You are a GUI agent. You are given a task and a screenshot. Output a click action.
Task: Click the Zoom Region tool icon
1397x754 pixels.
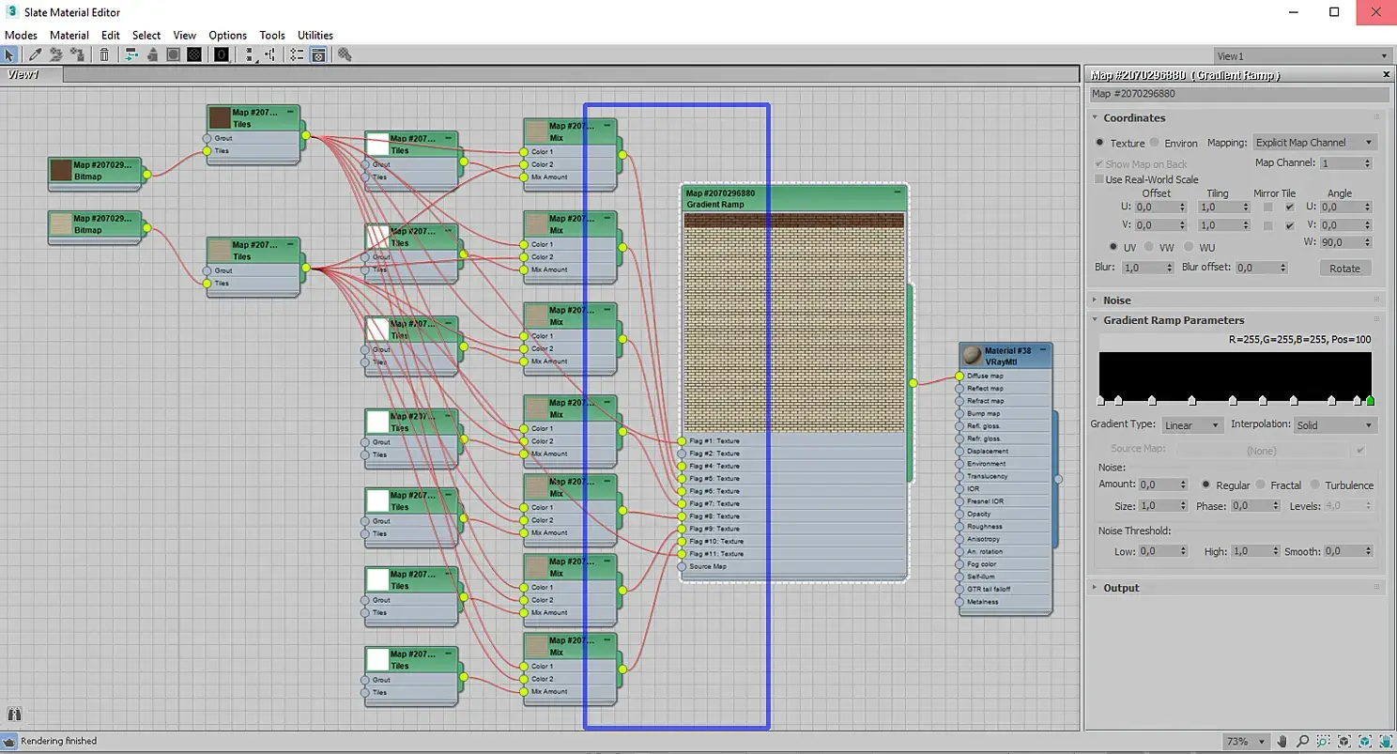1324,742
